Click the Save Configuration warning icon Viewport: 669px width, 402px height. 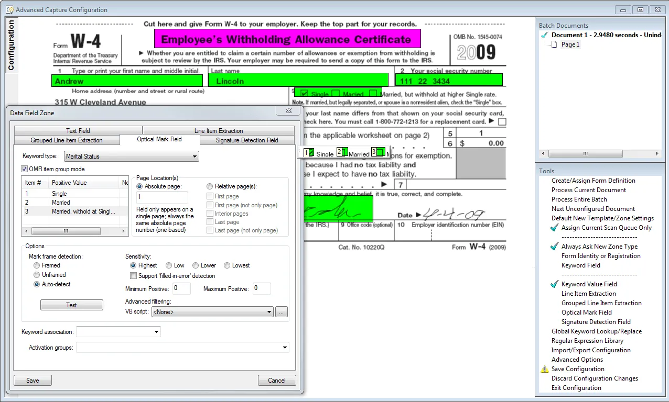click(544, 369)
